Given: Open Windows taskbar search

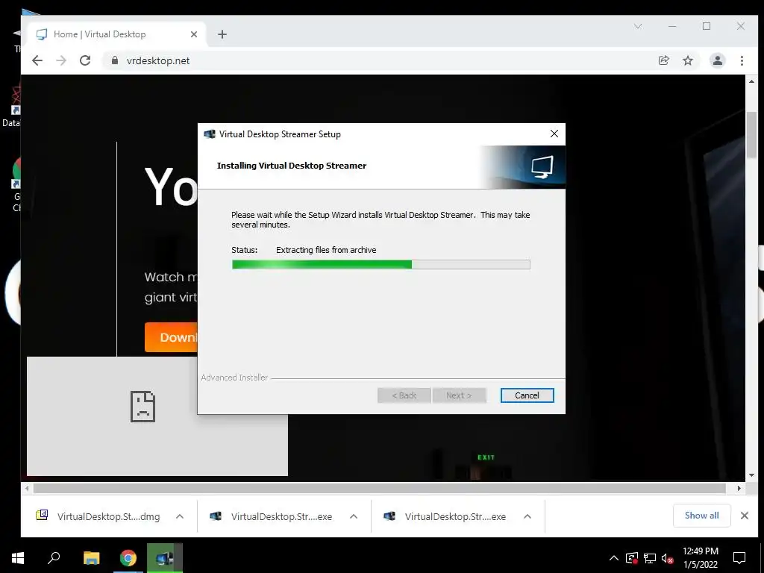Looking at the screenshot, I should pyautogui.click(x=54, y=558).
